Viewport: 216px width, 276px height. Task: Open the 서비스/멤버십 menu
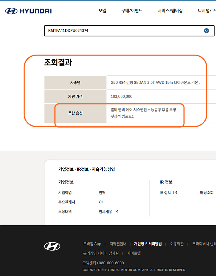(x=170, y=11)
